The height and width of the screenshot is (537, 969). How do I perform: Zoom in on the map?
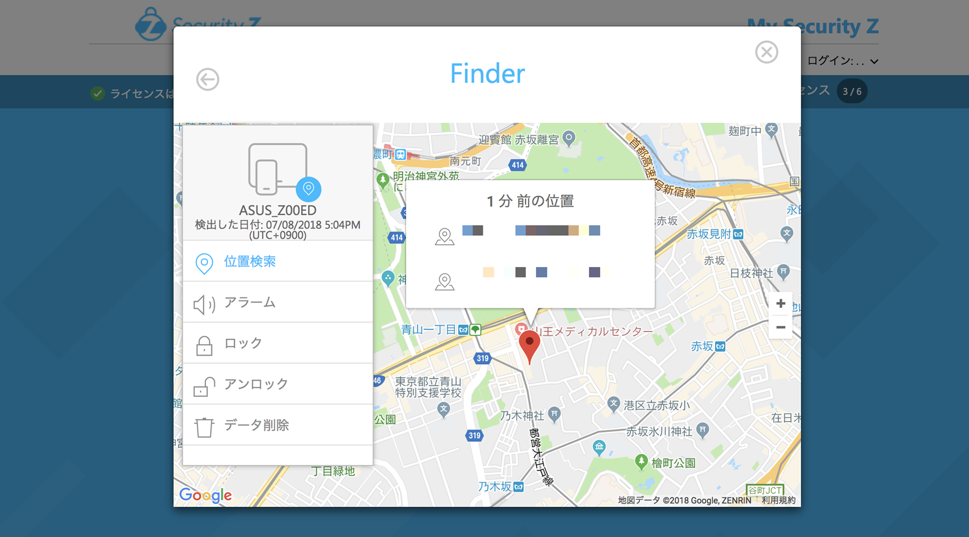click(780, 304)
